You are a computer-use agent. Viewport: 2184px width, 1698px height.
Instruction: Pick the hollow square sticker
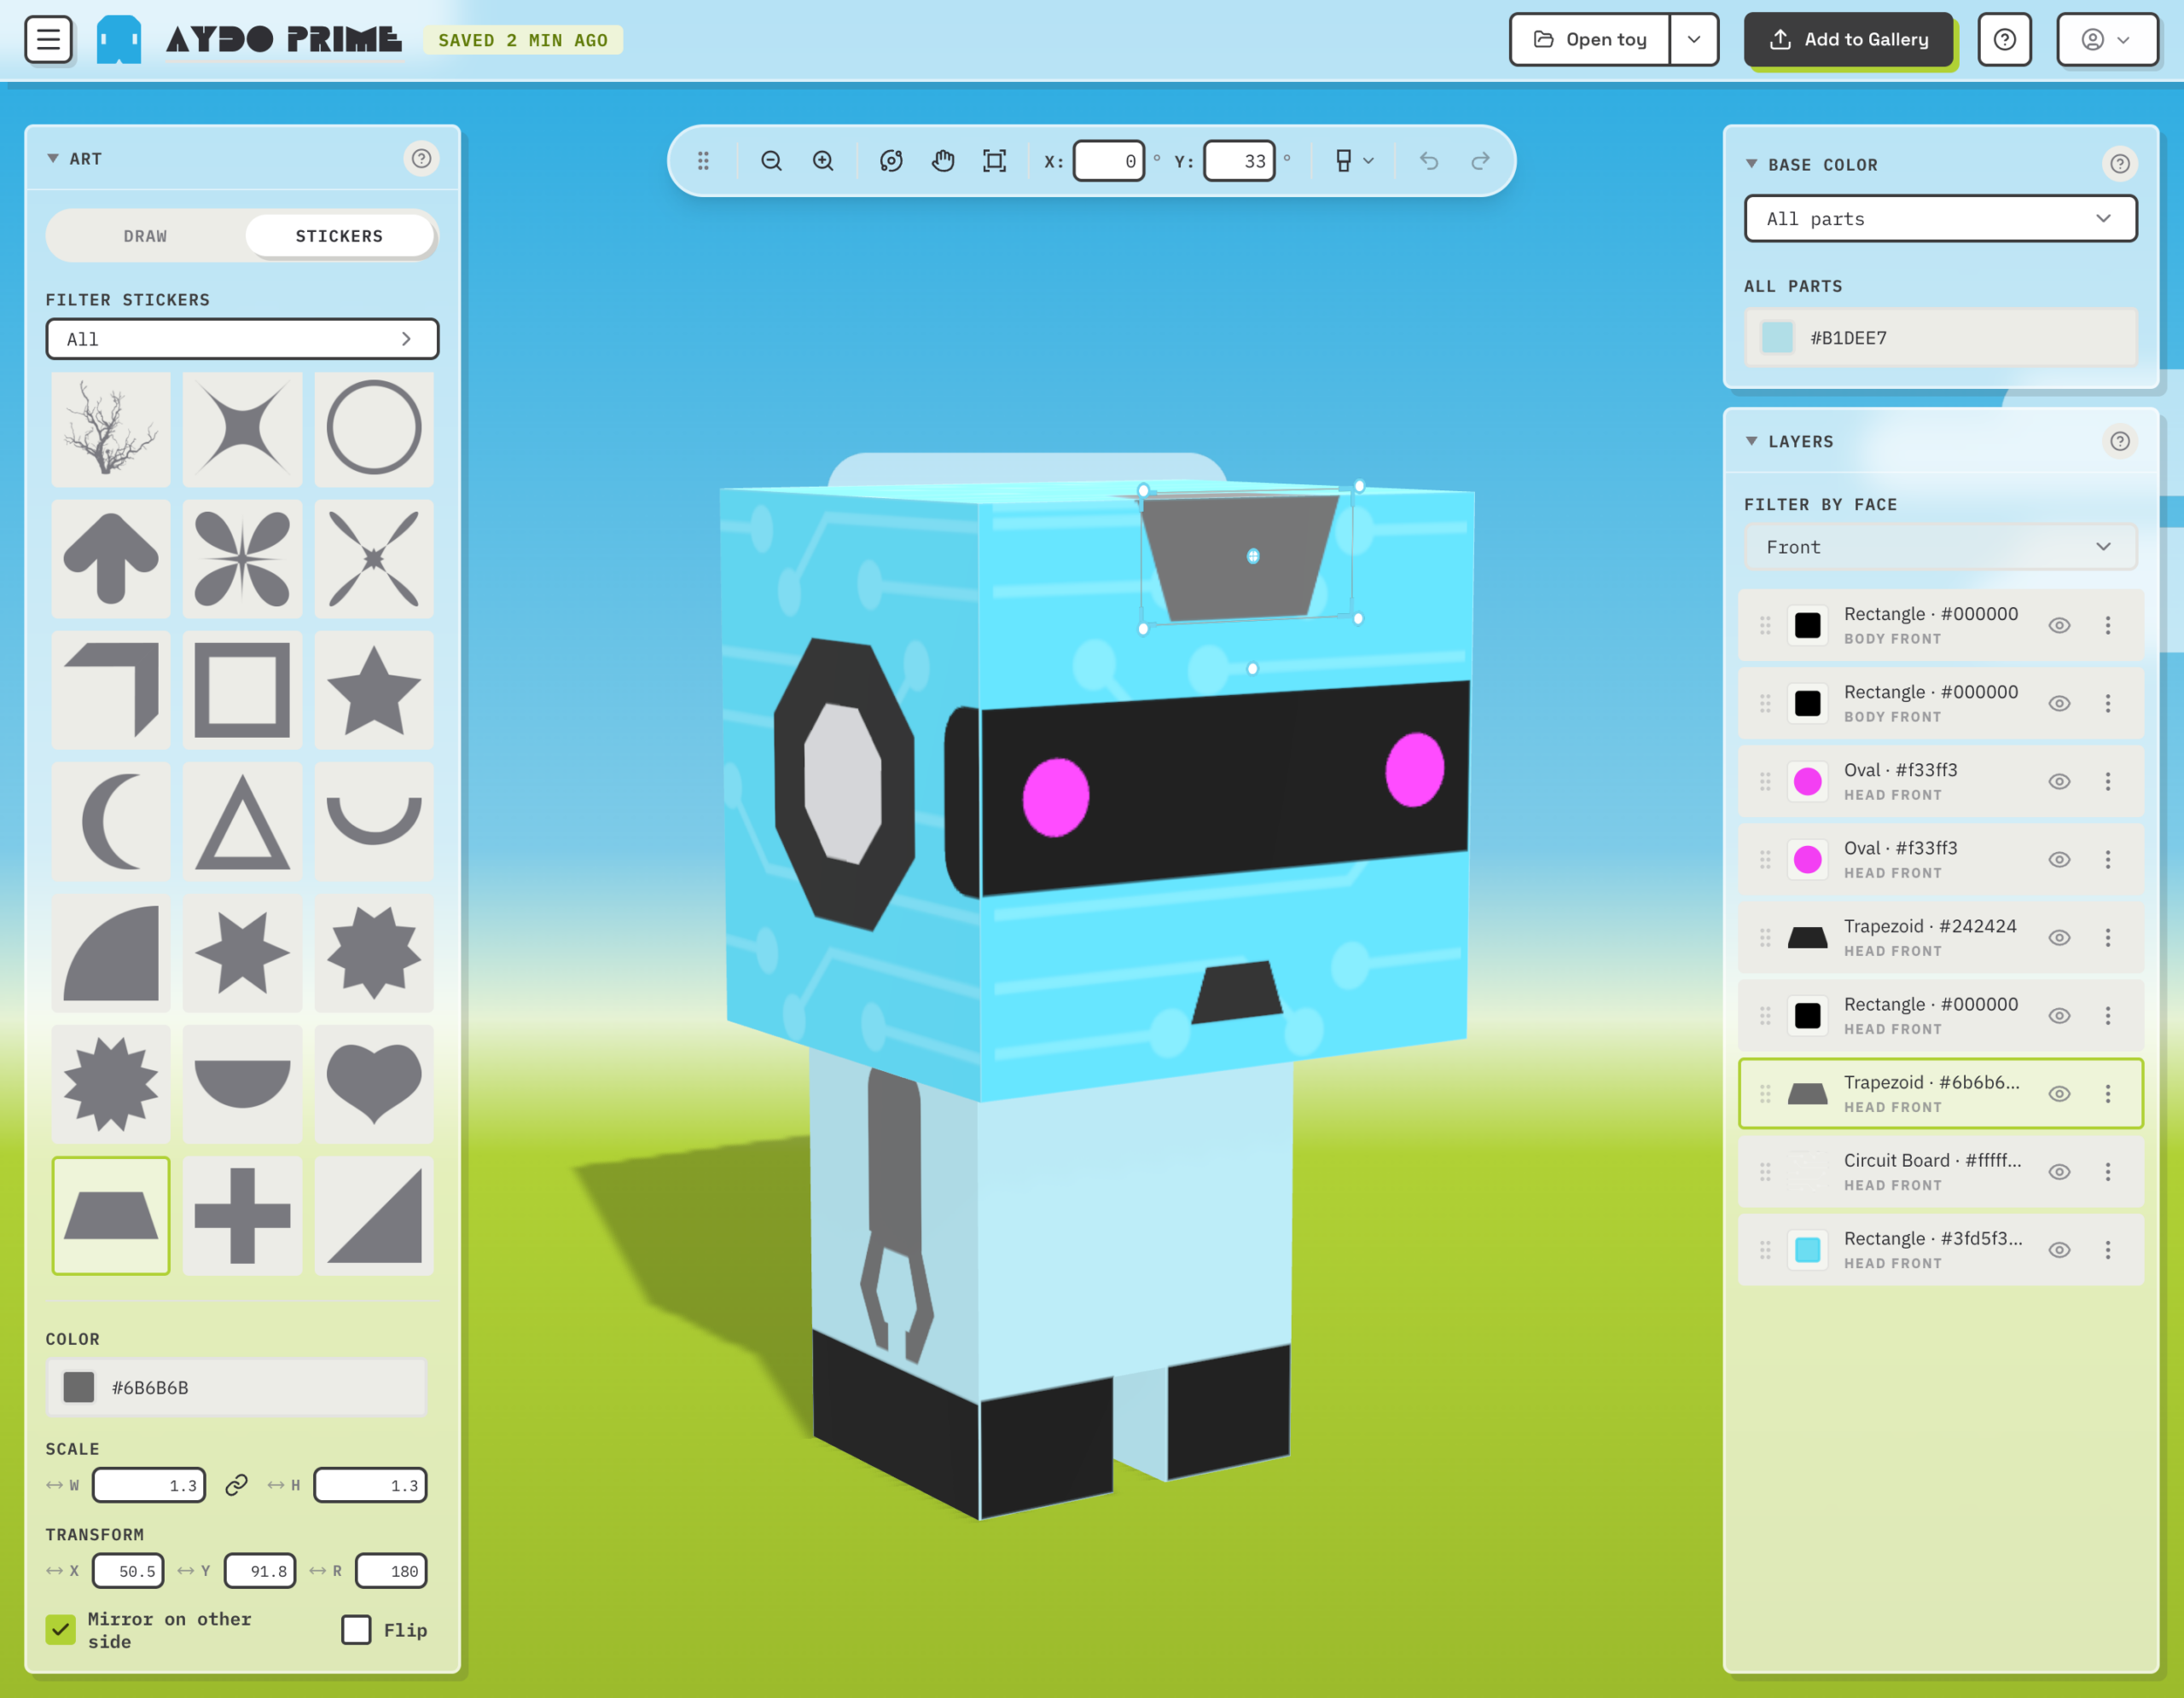pyautogui.click(x=242, y=691)
